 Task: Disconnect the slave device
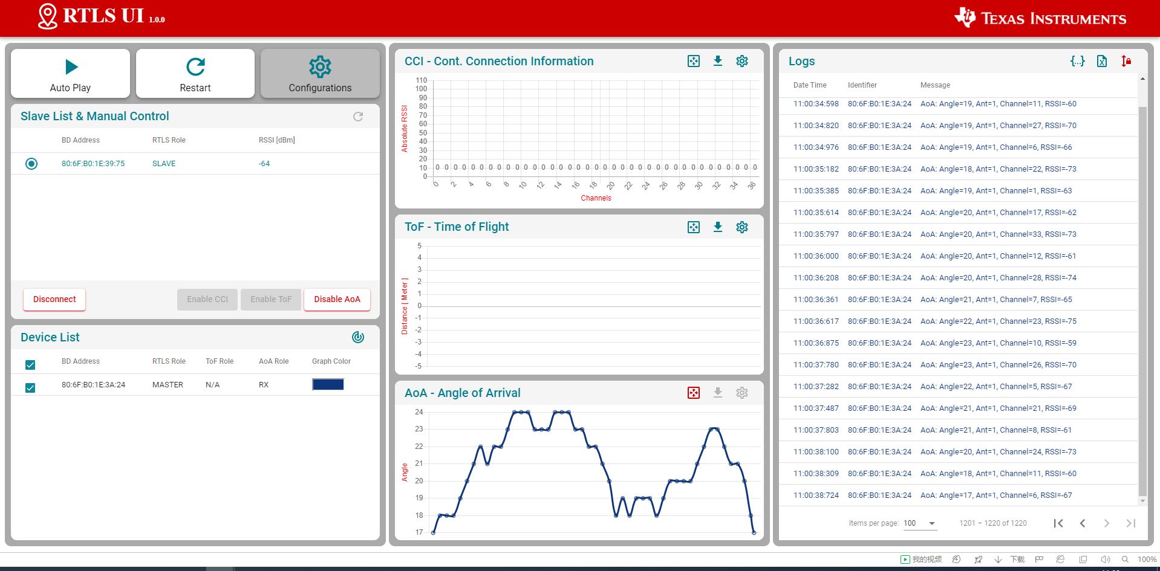[x=54, y=299]
